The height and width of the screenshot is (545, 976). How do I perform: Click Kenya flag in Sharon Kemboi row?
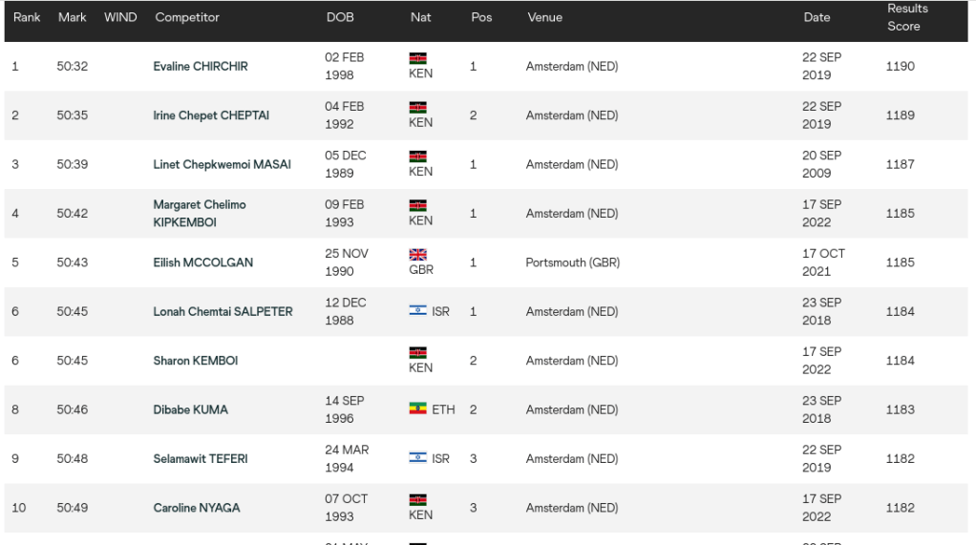pyautogui.click(x=417, y=352)
